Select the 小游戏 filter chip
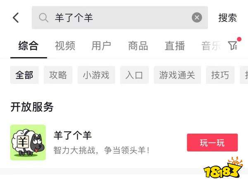The height and width of the screenshot is (185, 248). [96, 75]
